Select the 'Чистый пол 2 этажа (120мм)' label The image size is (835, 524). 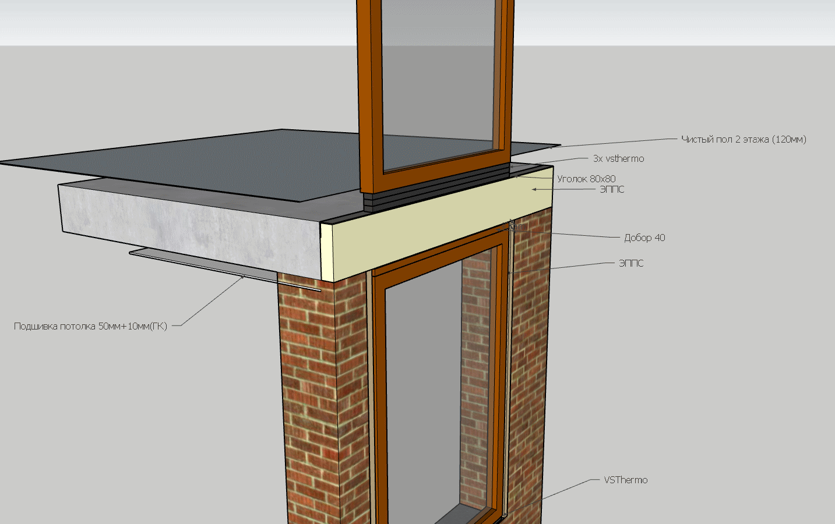(744, 139)
